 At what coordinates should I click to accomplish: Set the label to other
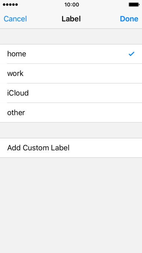tap(71, 113)
